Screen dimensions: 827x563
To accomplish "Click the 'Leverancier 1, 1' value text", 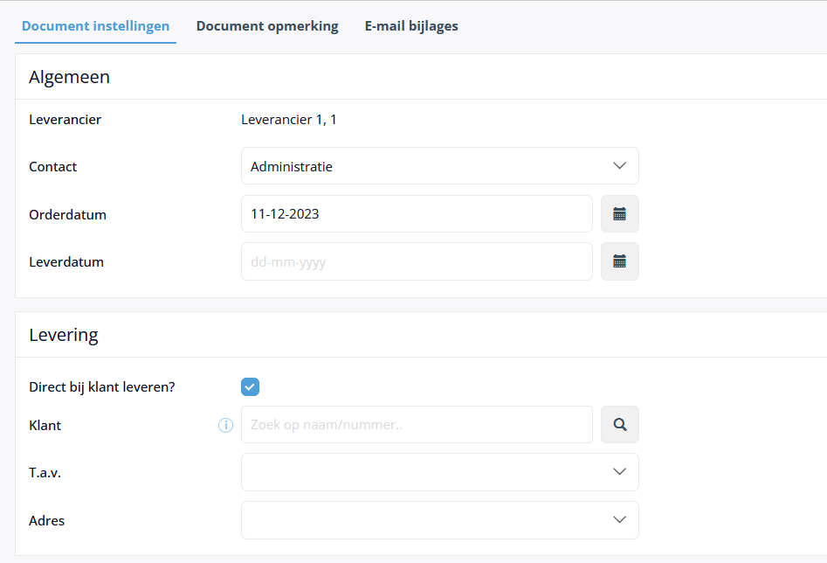I will tap(289, 120).
